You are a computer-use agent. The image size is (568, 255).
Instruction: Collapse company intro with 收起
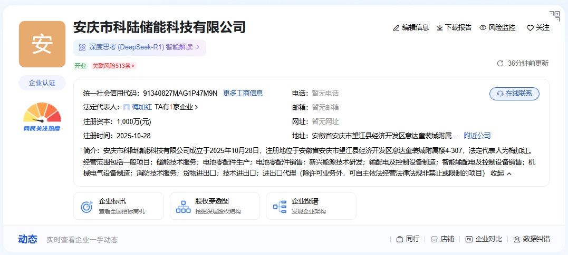point(501,174)
